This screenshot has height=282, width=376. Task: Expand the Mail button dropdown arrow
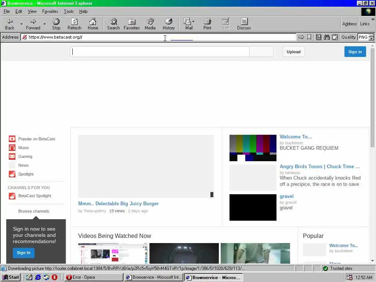[193, 22]
